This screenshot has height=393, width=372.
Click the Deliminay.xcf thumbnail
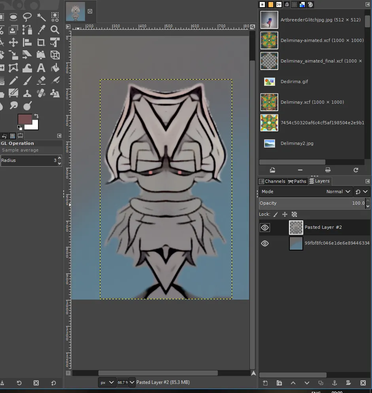pos(269,102)
